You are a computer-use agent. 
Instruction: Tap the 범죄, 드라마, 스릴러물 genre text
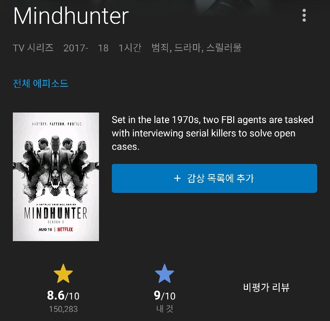tap(196, 48)
